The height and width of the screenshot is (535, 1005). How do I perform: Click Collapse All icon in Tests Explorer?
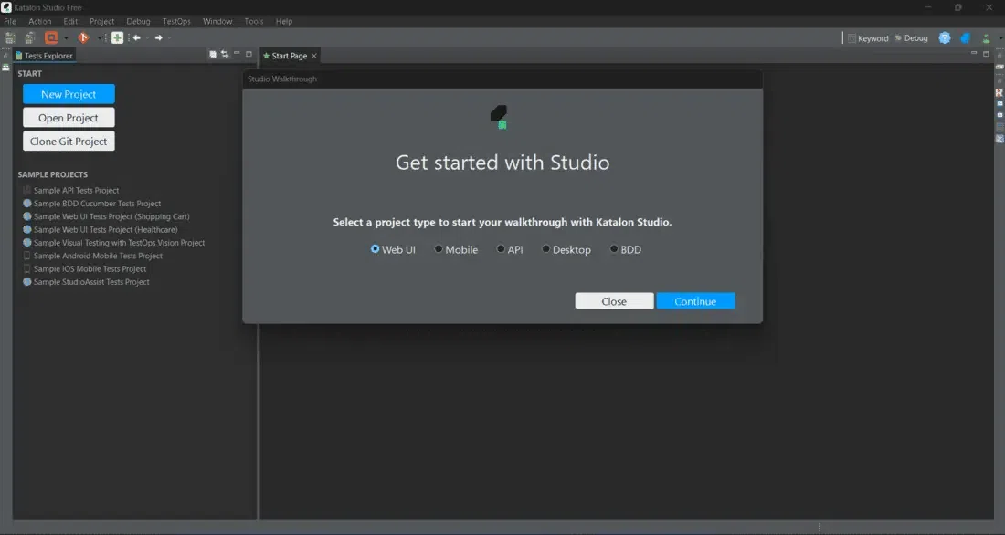click(x=213, y=55)
